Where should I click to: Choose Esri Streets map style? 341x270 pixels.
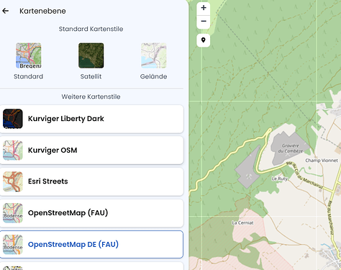coord(91,181)
